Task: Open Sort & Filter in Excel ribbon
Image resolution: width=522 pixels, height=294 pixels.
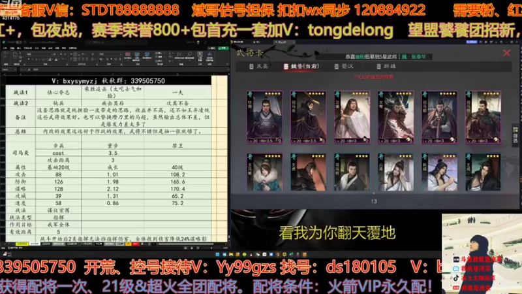Action: (x=179, y=56)
